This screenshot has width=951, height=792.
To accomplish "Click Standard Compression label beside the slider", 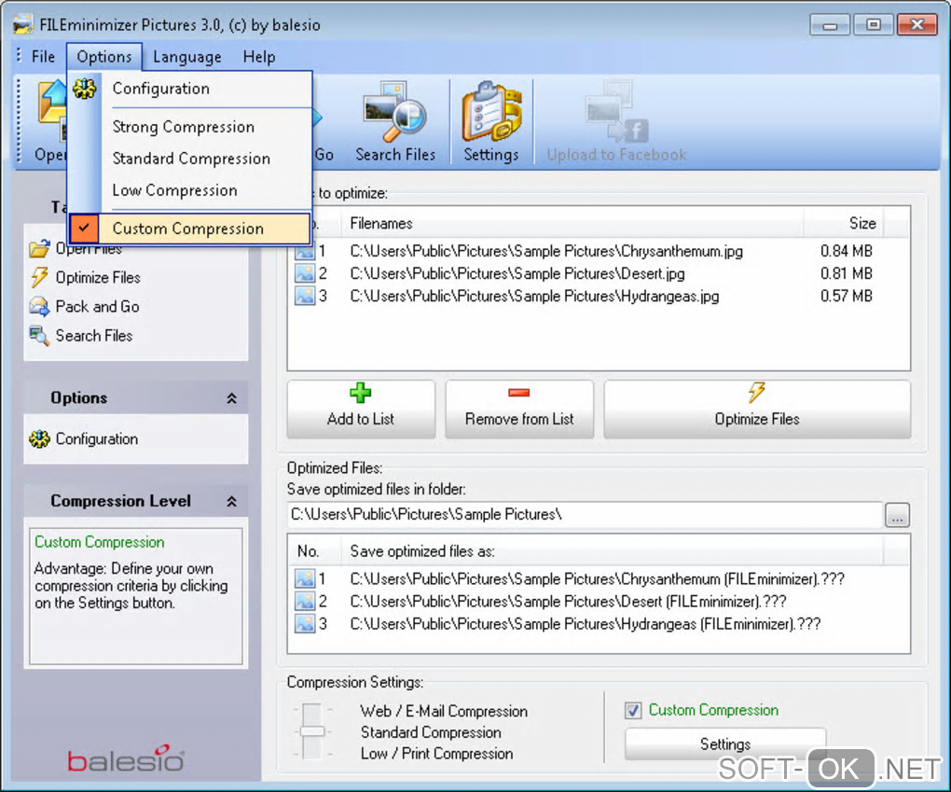I will pyautogui.click(x=432, y=732).
